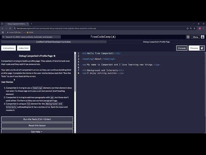The height and width of the screenshot is (155, 206).
Task: Click Debug Camperbot's Profile Page breadcrumb
Action: pyautogui.click(x=156, y=42)
